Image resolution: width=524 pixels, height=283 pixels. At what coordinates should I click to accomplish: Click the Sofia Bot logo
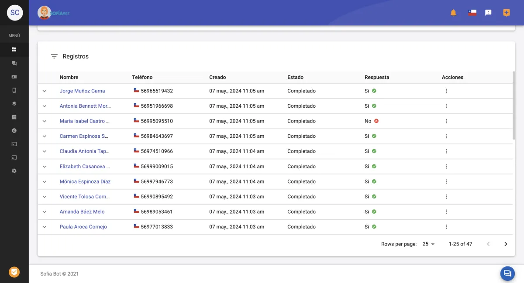(x=54, y=13)
